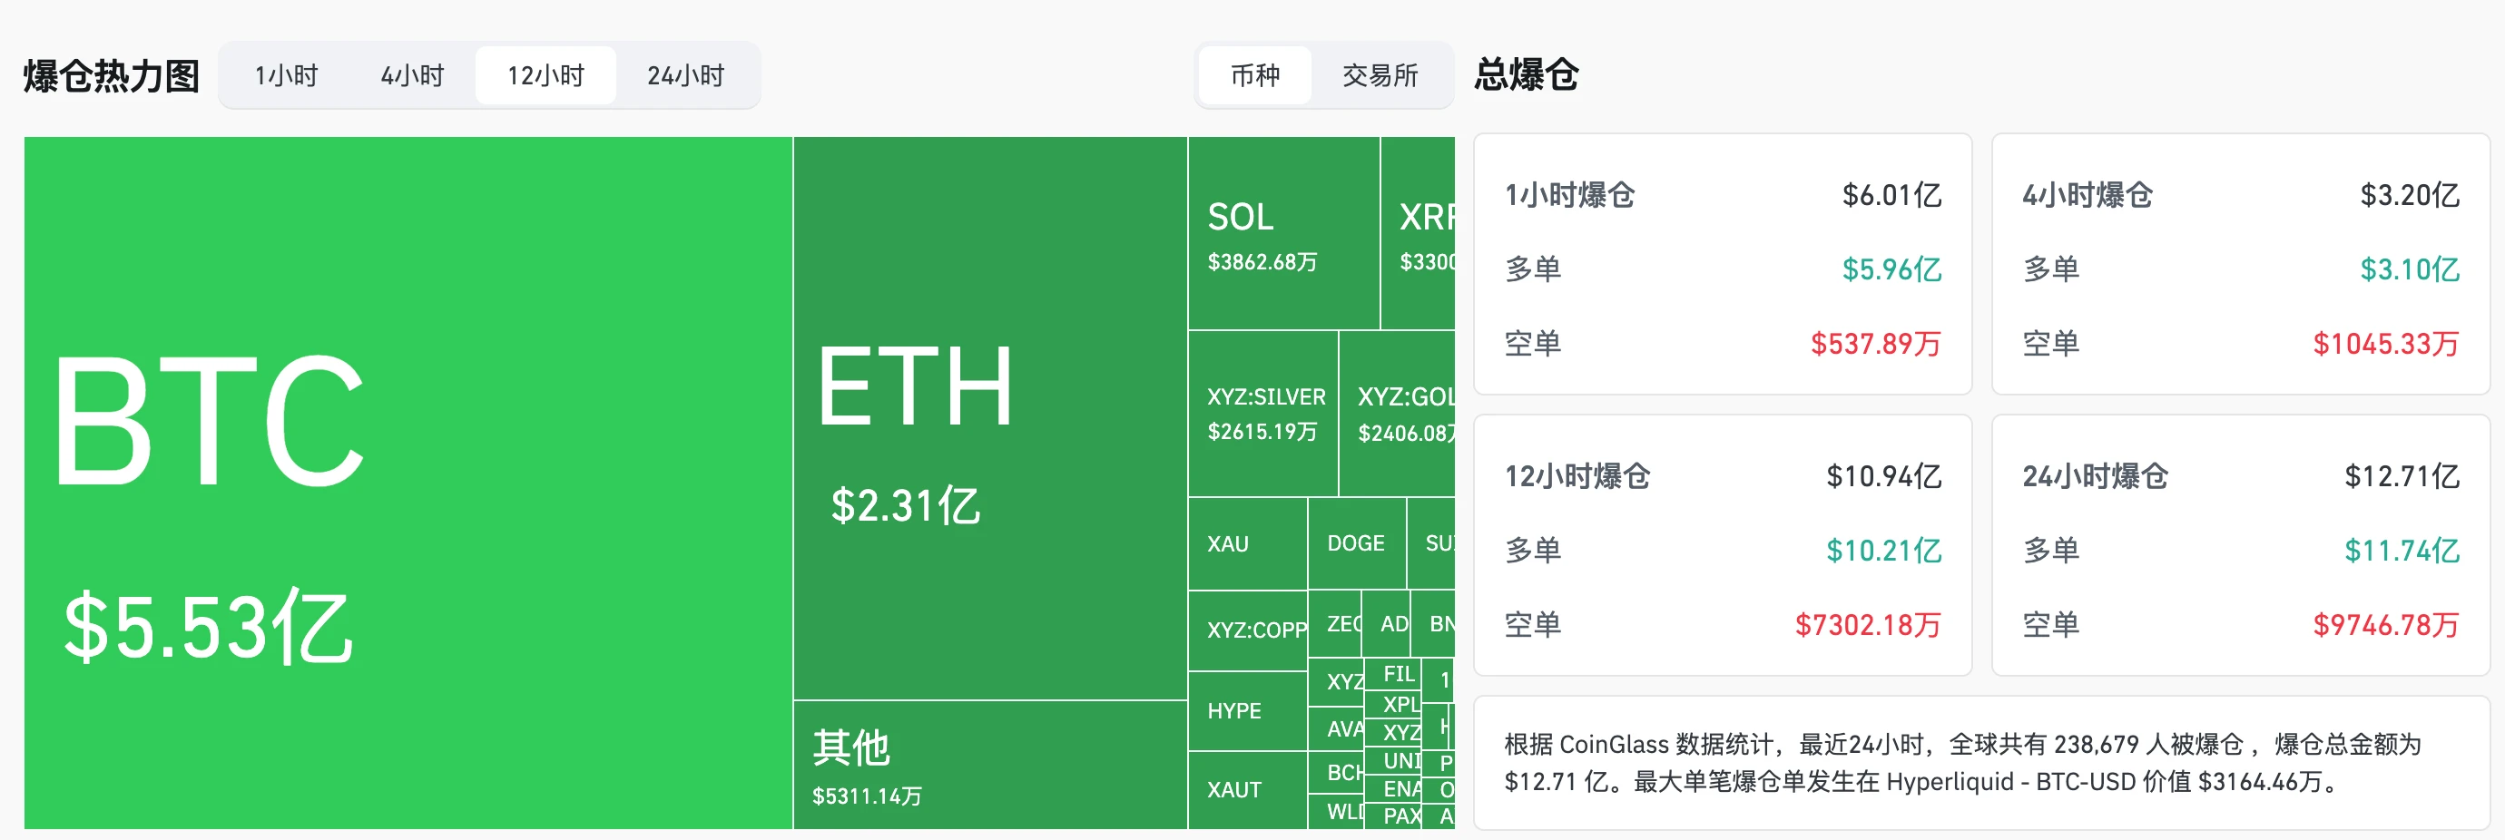
Task: Switch heatmap view to 交易所
Action: point(1380,75)
